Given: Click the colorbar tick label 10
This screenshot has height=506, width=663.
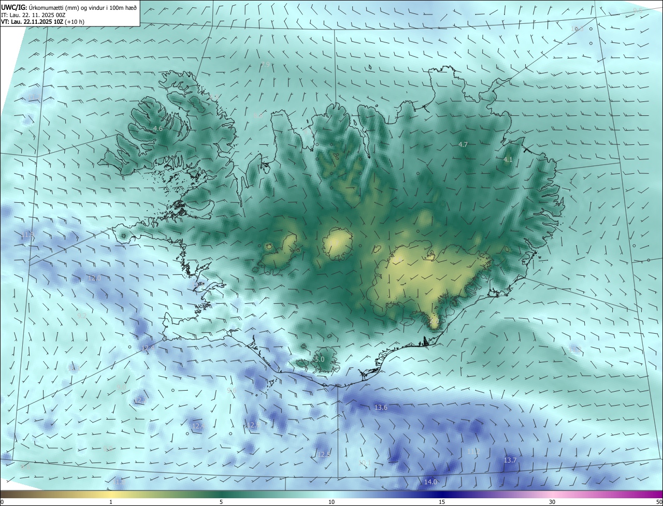Looking at the screenshot, I should click(331, 502).
